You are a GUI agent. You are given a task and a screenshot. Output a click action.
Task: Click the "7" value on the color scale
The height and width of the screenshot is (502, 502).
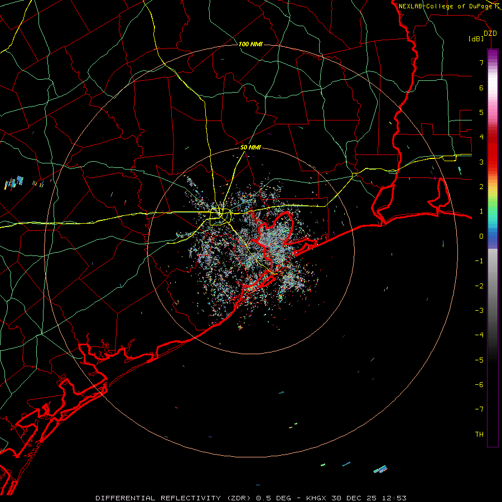coord(481,62)
